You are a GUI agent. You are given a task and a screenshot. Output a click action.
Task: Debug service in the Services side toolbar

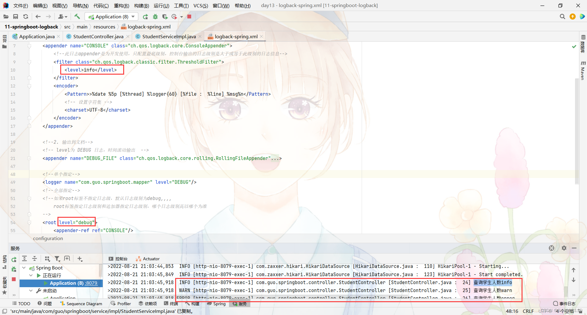14,269
